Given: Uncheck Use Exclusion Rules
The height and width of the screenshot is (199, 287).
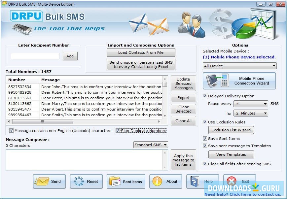Looking at the screenshot, I should pyautogui.click(x=205, y=122).
